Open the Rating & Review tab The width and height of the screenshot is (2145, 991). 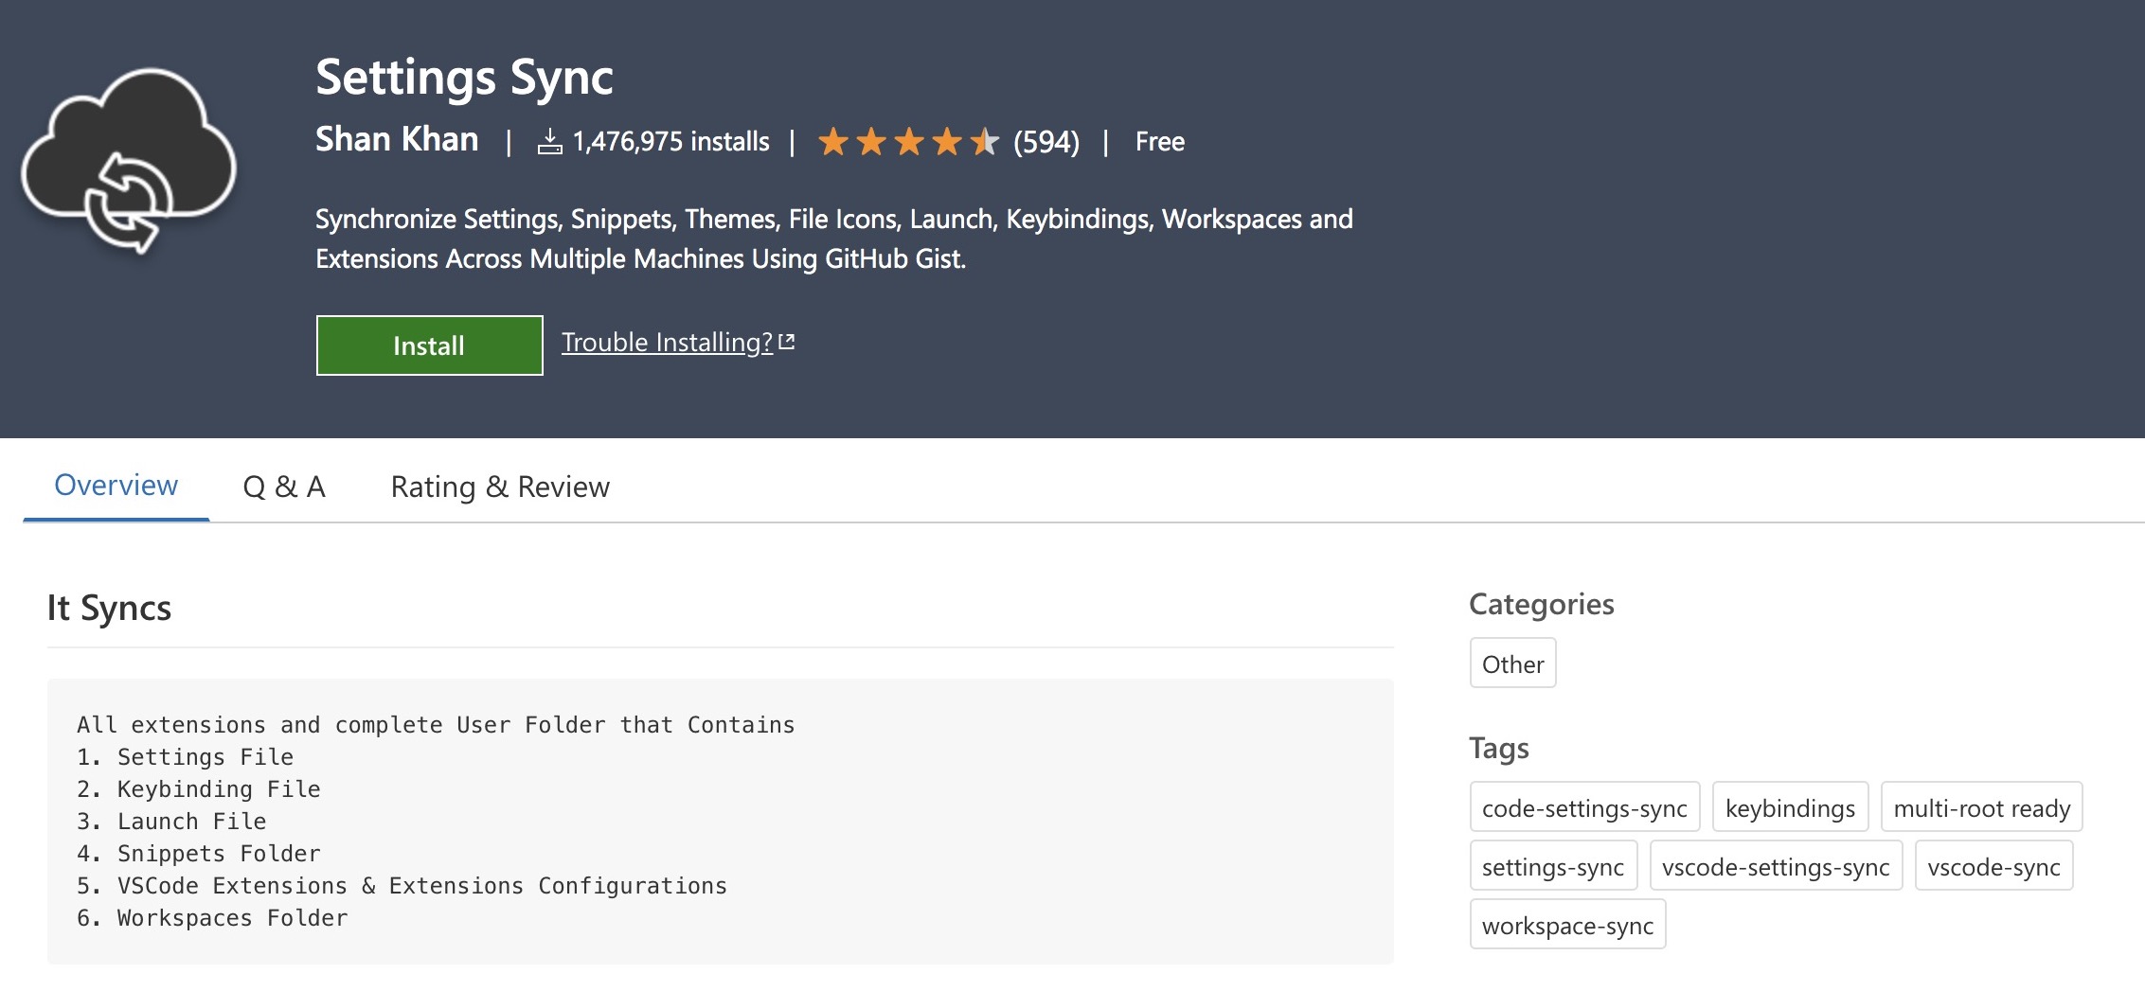coord(500,487)
